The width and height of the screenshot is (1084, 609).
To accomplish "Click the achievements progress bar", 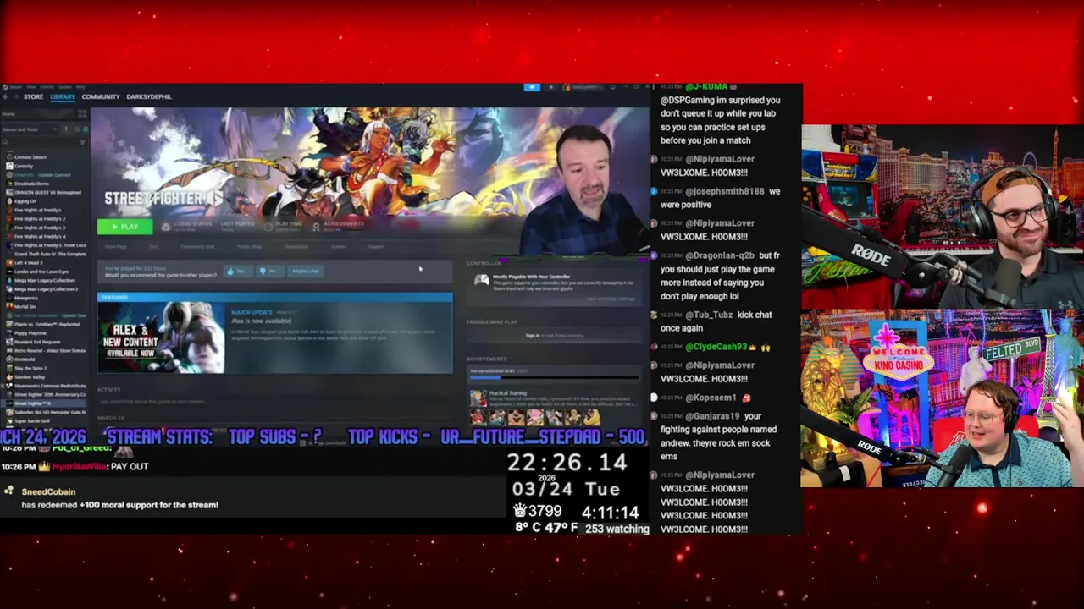I will (554, 377).
